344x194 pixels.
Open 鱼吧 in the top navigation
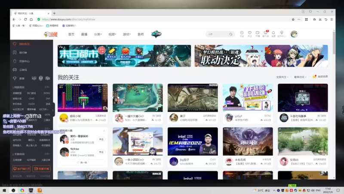pyautogui.click(x=141, y=34)
